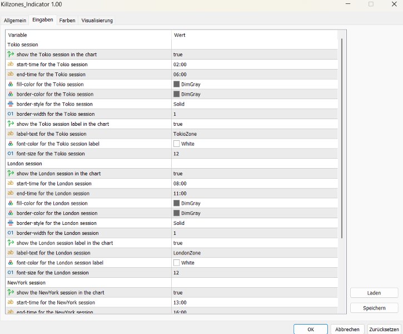
Task: Click enum icon beside 'border-style for the Tokio session'
Action: pyautogui.click(x=11, y=104)
